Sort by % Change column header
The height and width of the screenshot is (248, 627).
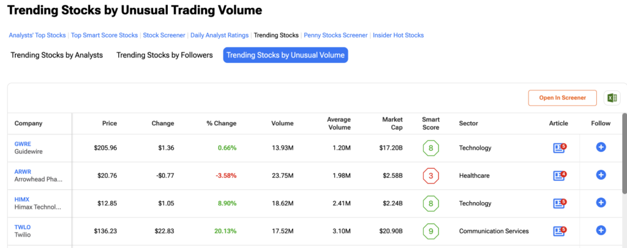coord(221,123)
